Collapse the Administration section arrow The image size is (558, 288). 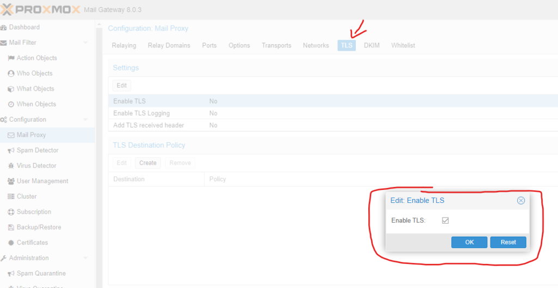[x=85, y=258]
